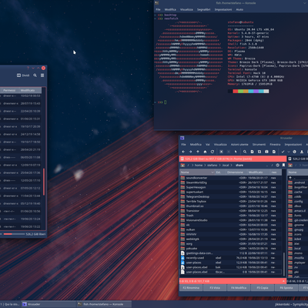Expand the status bar arrow in Krusader left panel
The height and width of the screenshot is (308, 308).
pyautogui.click(x=283, y=281)
